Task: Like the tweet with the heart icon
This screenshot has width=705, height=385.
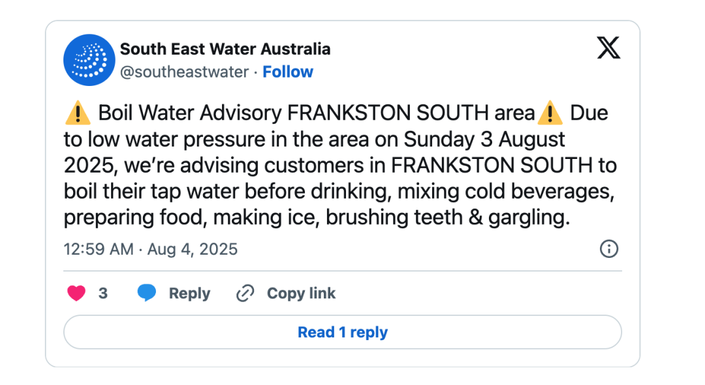Action: [76, 293]
